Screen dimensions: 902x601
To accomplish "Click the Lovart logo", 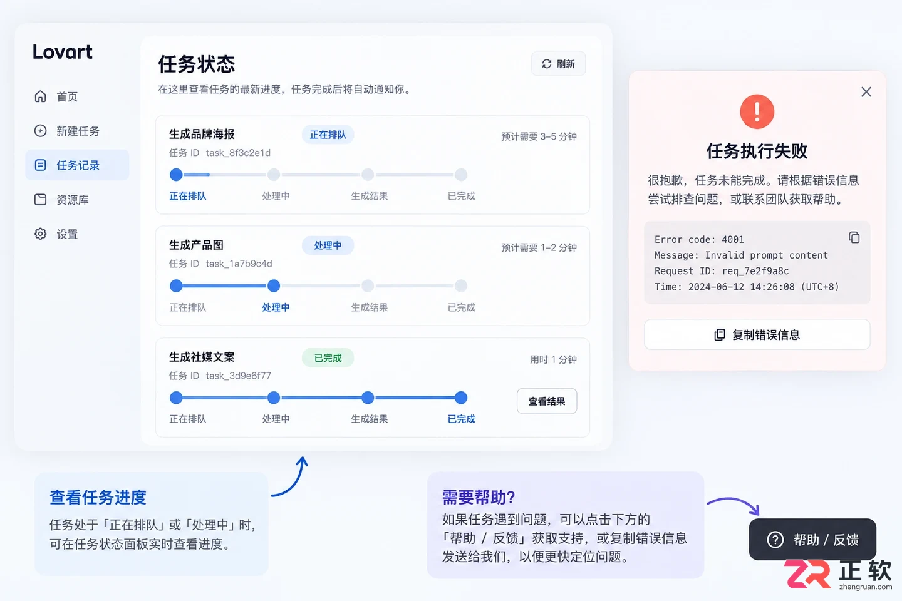I will [63, 52].
